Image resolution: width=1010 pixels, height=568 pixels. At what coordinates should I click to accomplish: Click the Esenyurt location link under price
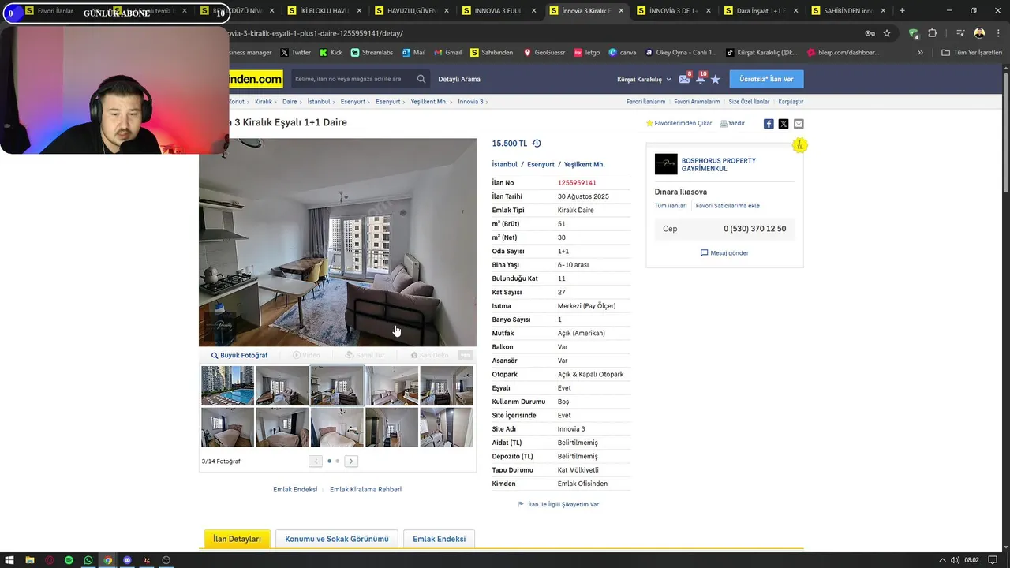[x=541, y=165]
